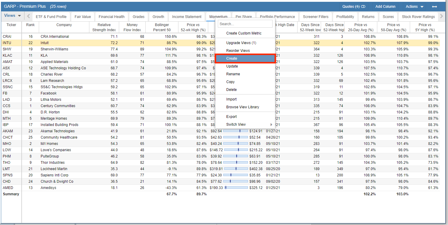448x225 pixels.
Task: Choose Import from the menu
Action: point(245,99)
